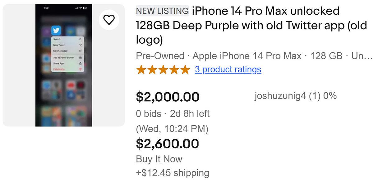Click the share icon beside Share App

click(x=80, y=63)
